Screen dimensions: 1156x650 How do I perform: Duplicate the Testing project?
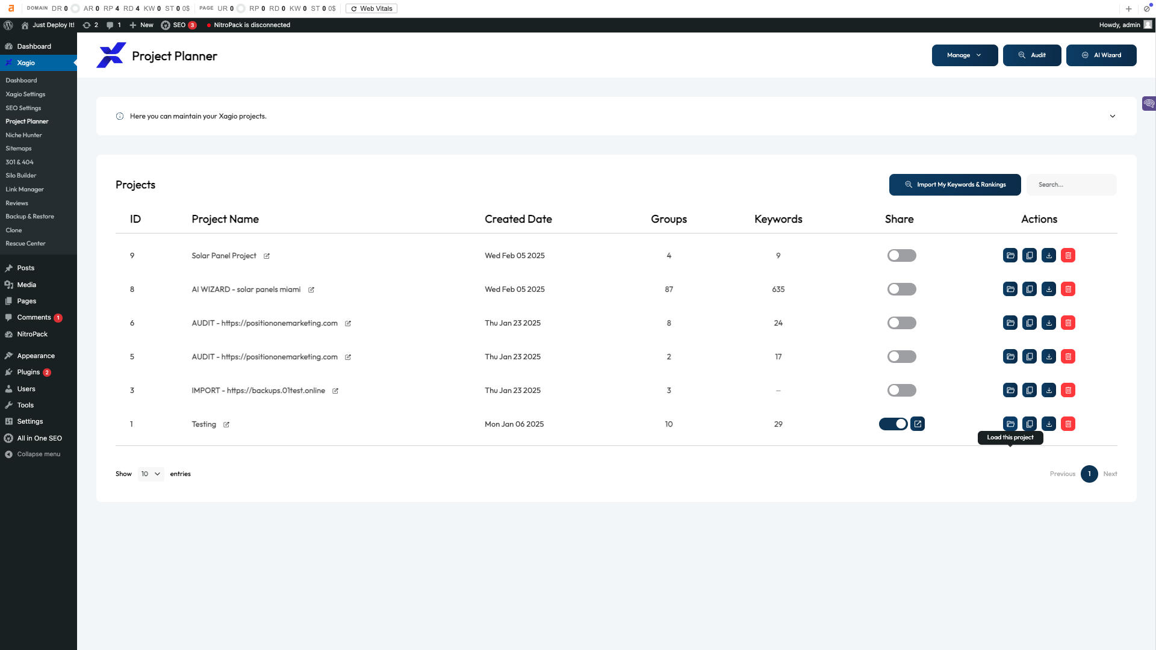click(1030, 424)
